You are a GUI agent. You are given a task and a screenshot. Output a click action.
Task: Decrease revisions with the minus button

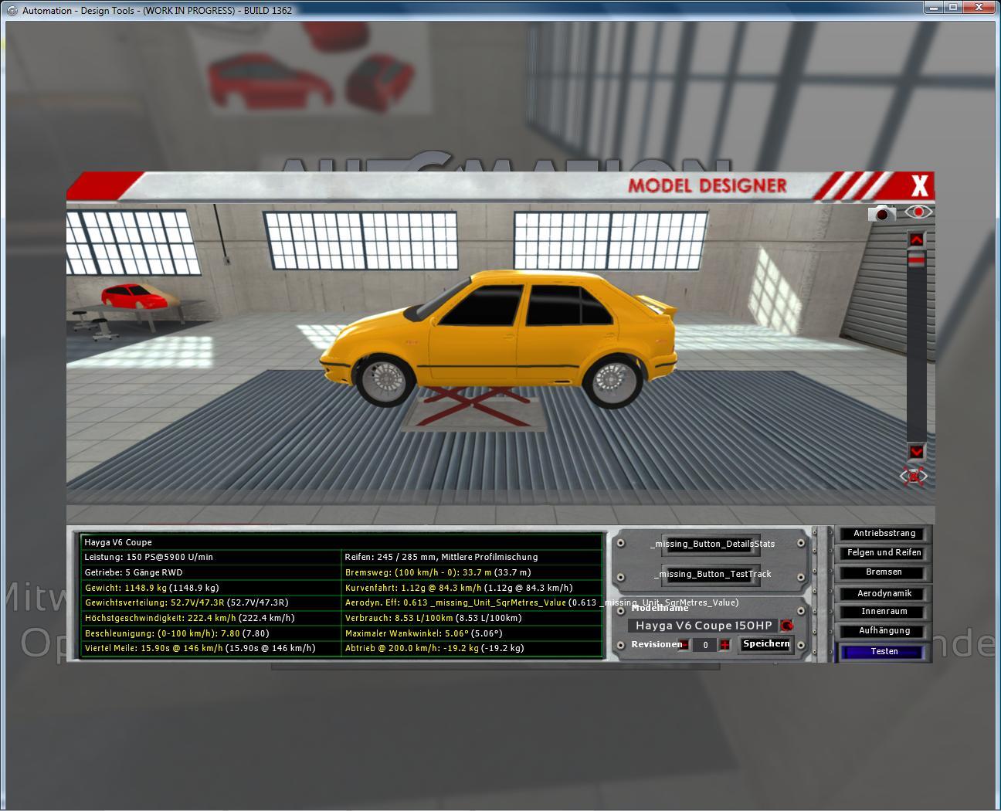684,645
